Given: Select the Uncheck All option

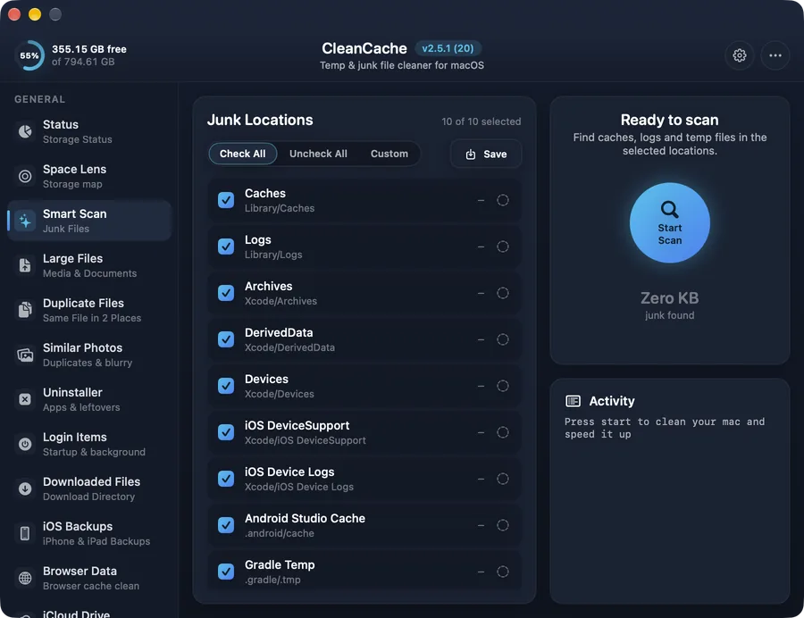Looking at the screenshot, I should [318, 154].
